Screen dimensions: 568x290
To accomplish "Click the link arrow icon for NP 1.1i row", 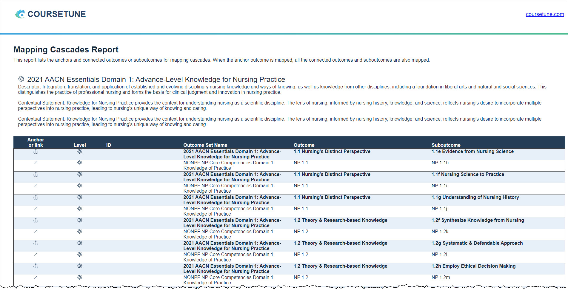I will pos(36,185).
